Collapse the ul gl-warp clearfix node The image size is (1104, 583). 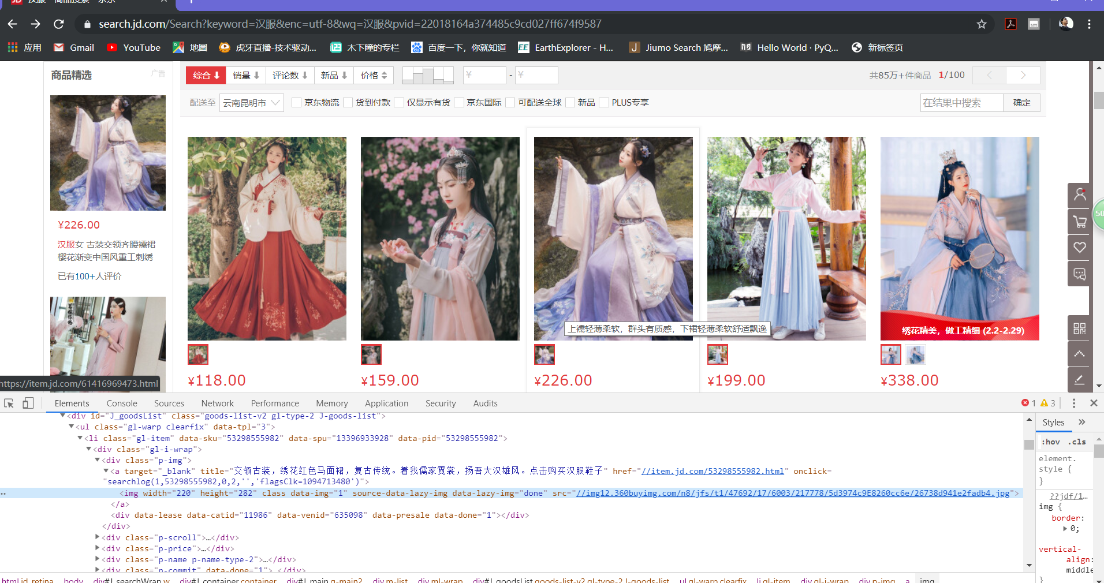click(x=72, y=427)
